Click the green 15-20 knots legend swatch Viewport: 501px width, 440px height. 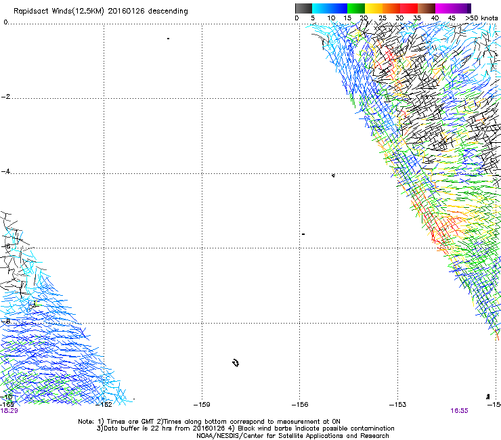[x=356, y=8]
